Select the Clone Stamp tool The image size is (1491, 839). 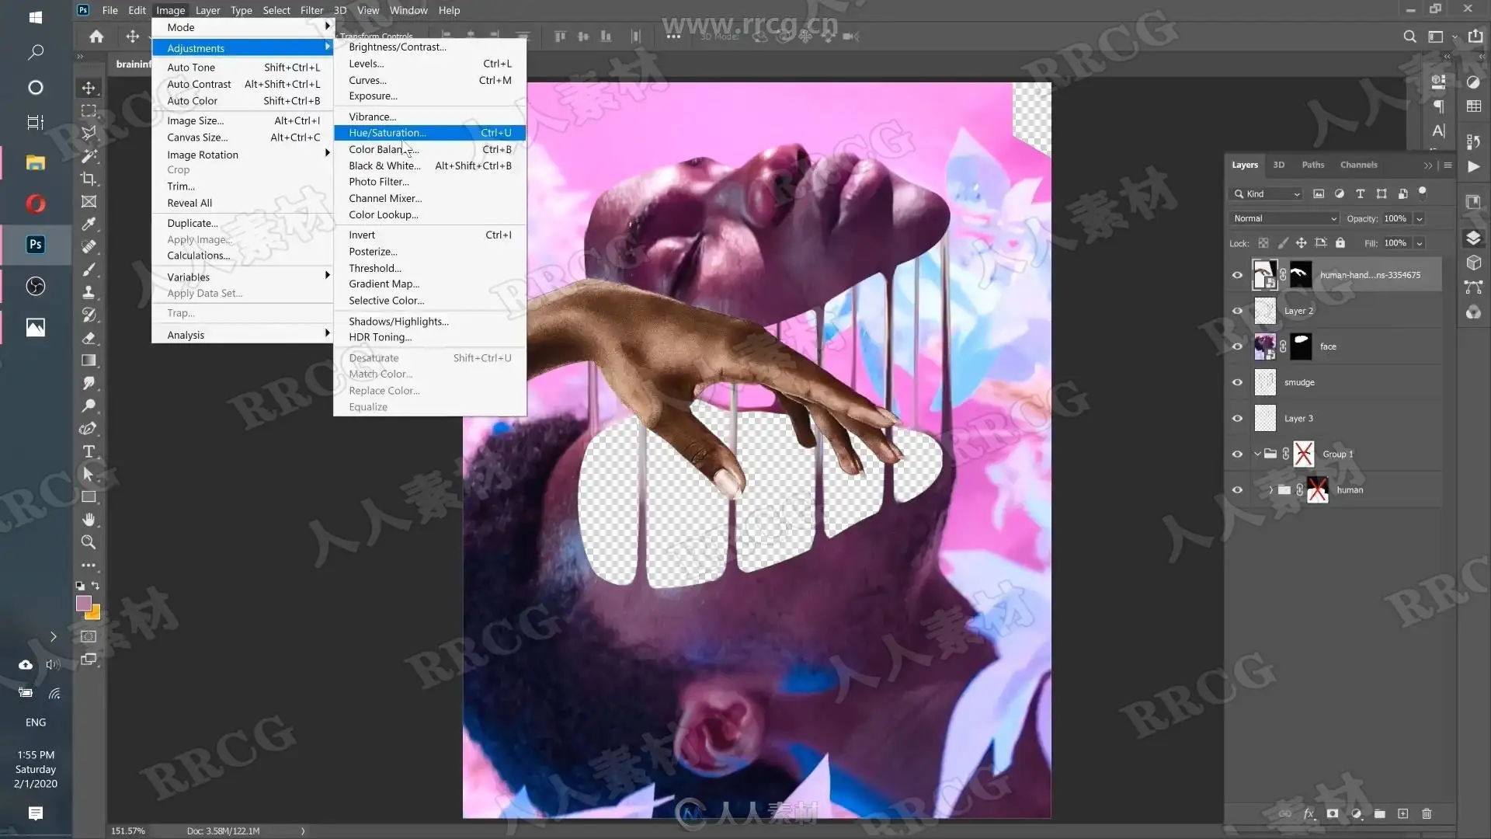click(89, 293)
